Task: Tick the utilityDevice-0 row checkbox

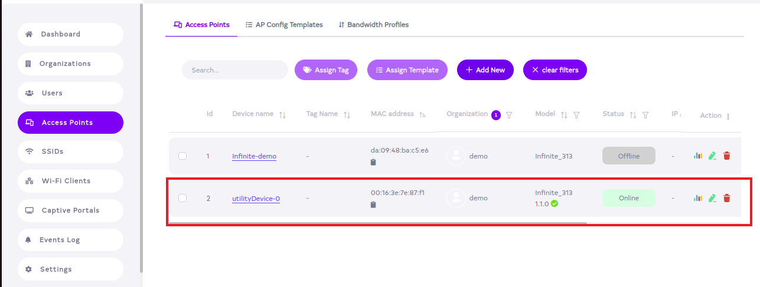Action: point(182,198)
